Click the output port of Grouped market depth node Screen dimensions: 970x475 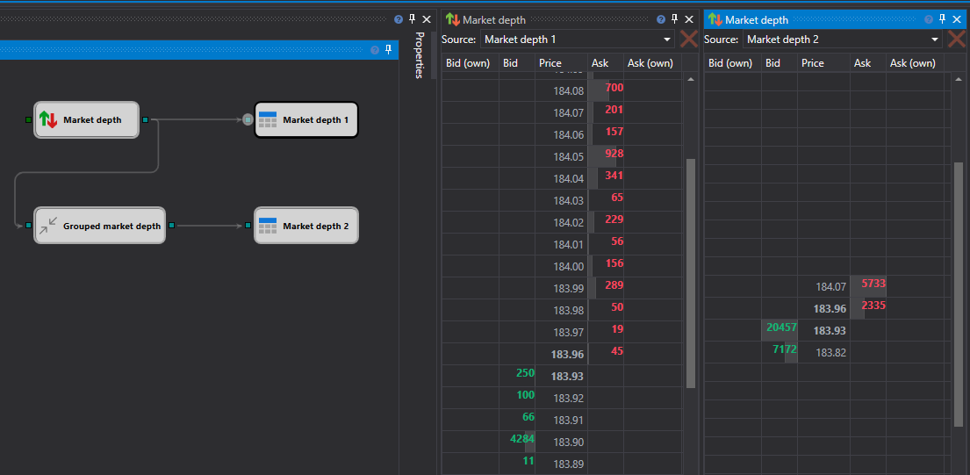171,225
